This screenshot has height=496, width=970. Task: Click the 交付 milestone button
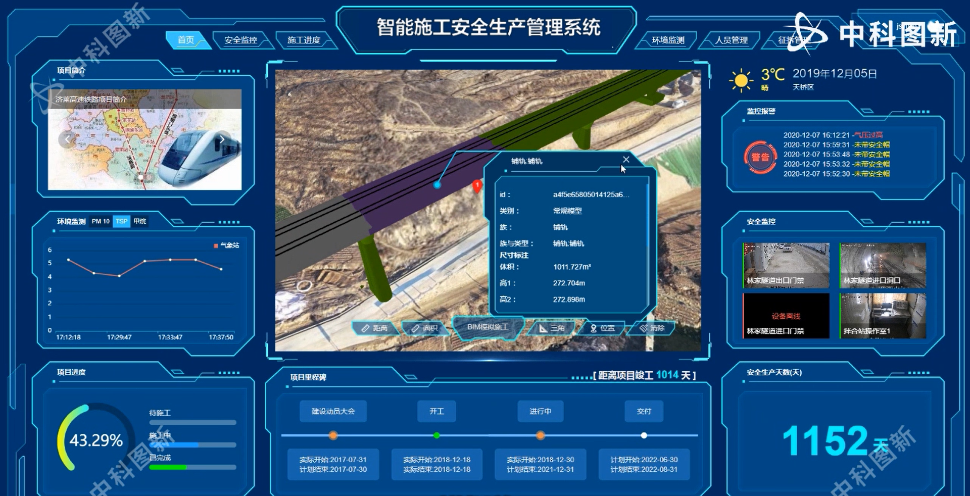coord(644,411)
